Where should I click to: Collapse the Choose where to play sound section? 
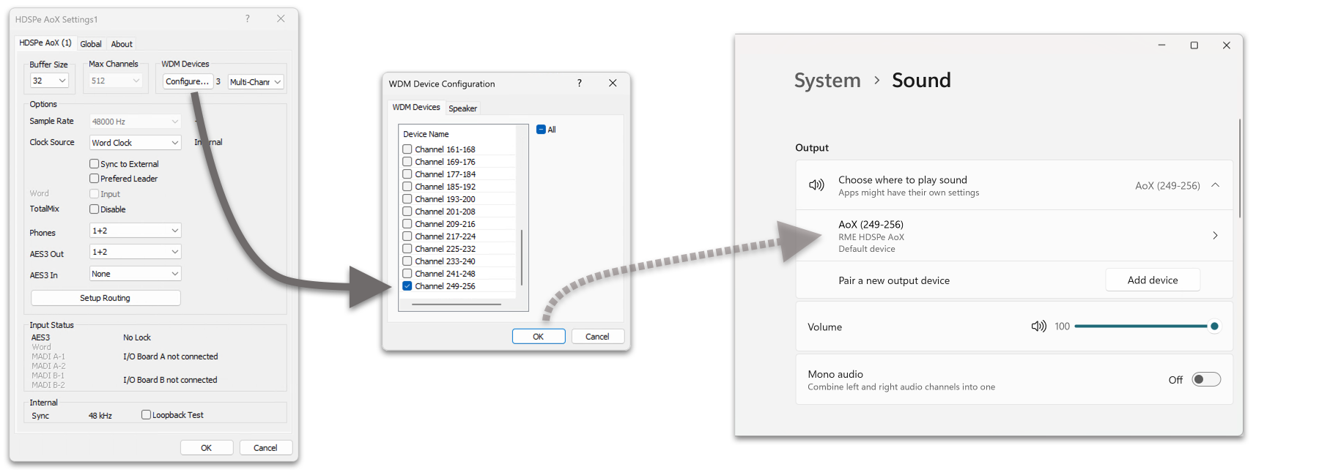(1215, 185)
